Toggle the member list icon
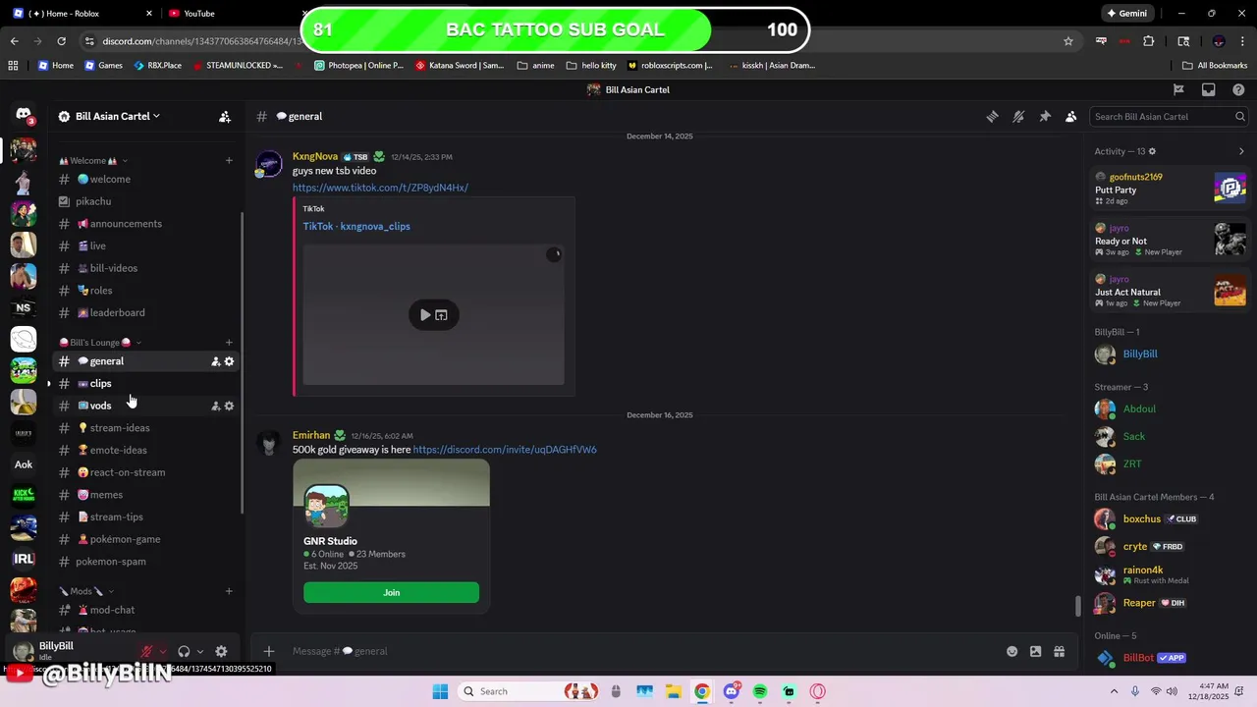The height and width of the screenshot is (707, 1257). click(x=1071, y=116)
